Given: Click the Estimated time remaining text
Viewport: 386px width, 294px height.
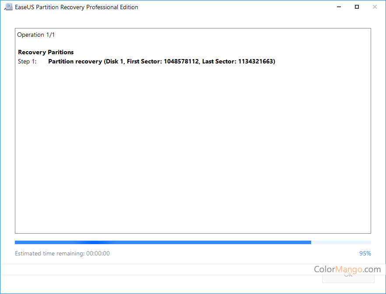Looking at the screenshot, I should click(49, 253).
